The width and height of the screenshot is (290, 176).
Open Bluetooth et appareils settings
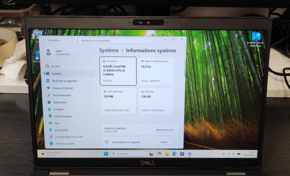click(x=64, y=81)
